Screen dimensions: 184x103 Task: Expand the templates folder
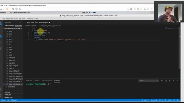[x=11, y=87]
